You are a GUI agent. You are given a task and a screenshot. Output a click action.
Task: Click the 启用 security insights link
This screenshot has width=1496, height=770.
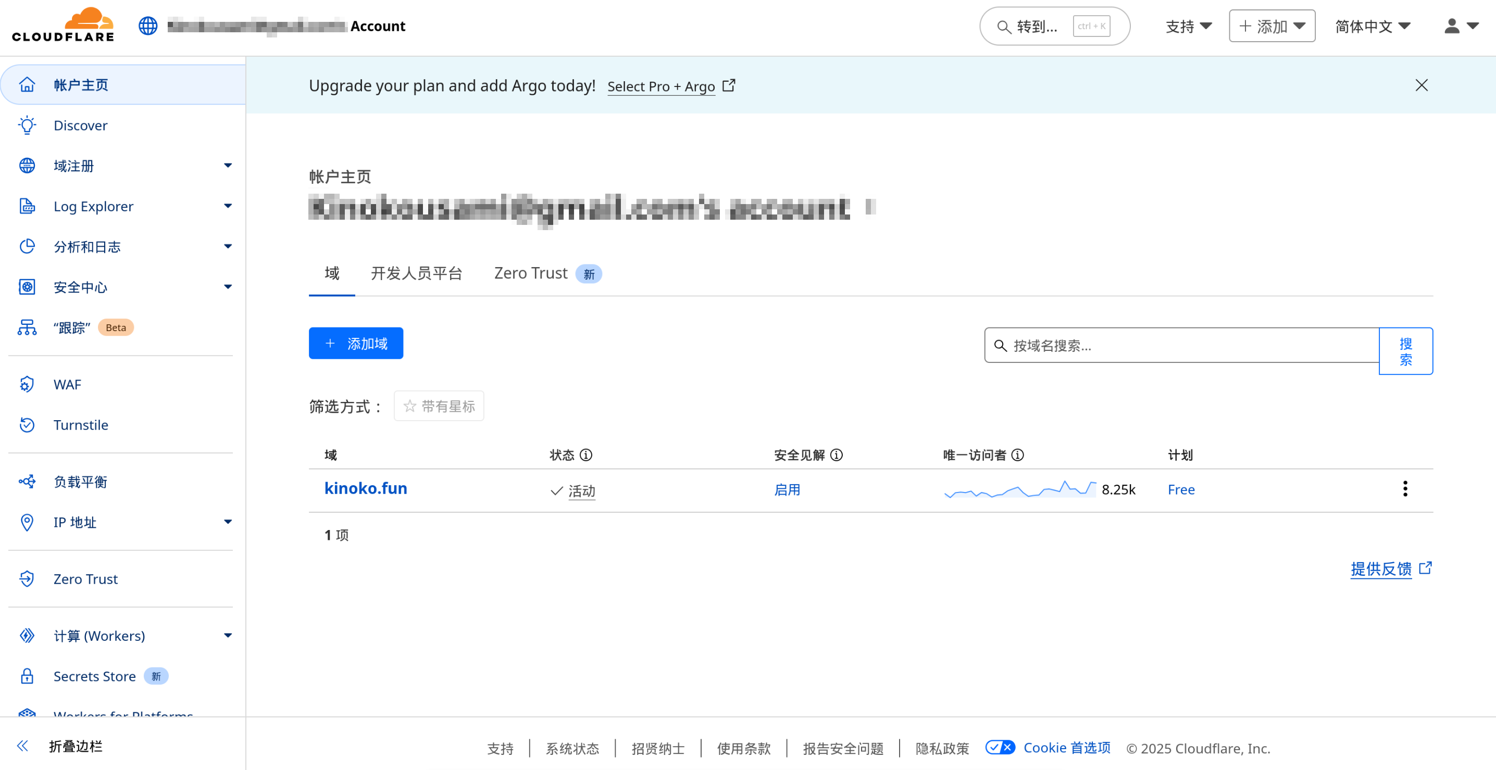(788, 490)
